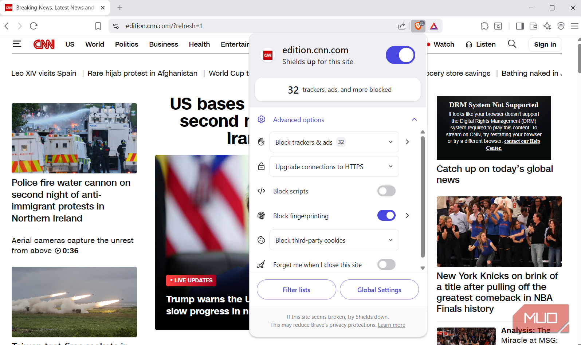This screenshot has height=345, width=581.
Task: Click page vertical scrollbar
Action: (579, 58)
